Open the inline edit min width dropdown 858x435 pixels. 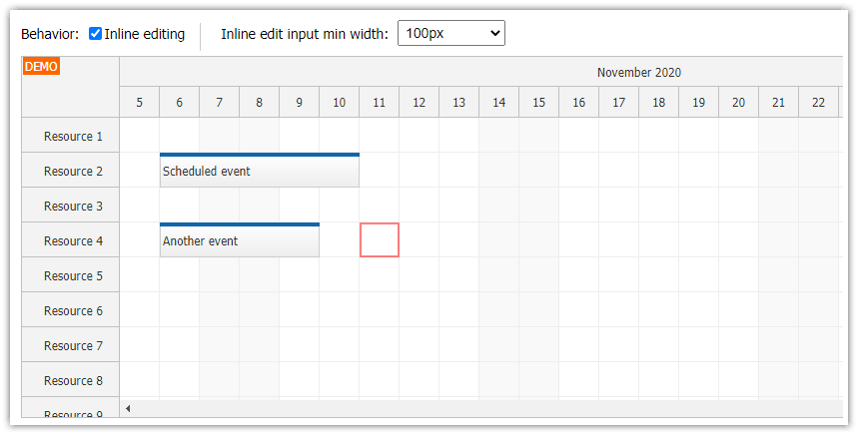[x=451, y=34]
